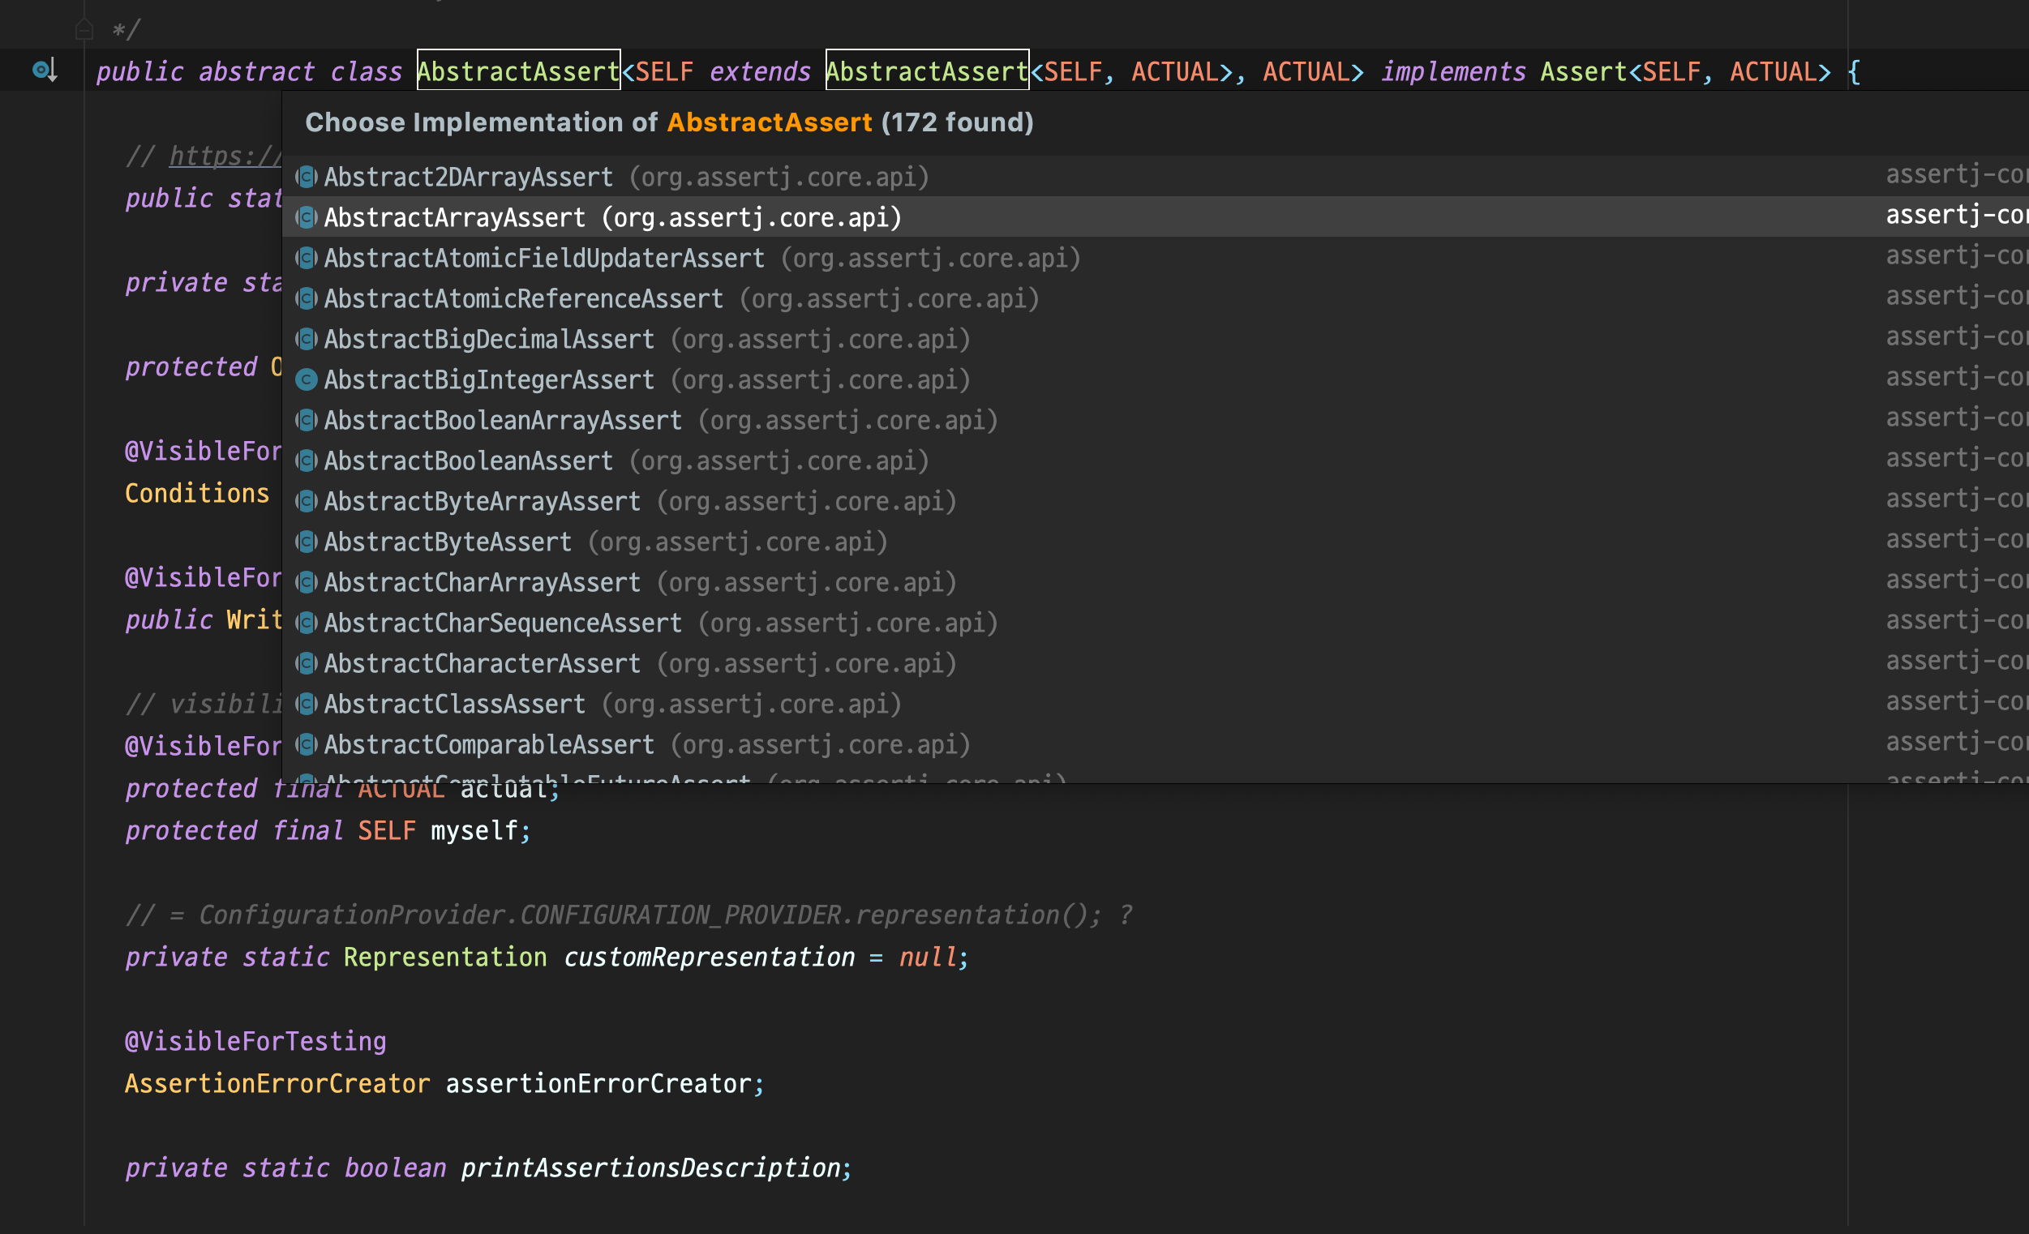Click the class icon beside AbstractCharSequenceAssert
This screenshot has height=1234, width=2029.
point(307,623)
